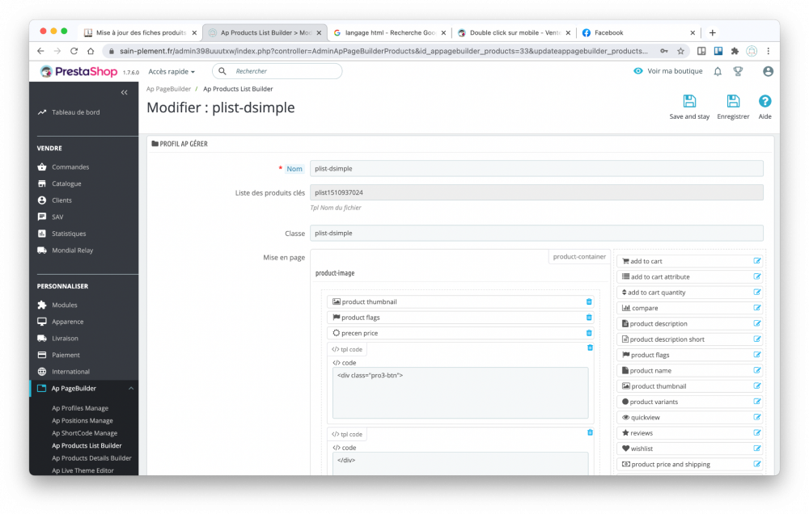
Task: Collapse the sidebar with double-chevron icon
Action: (x=125, y=93)
